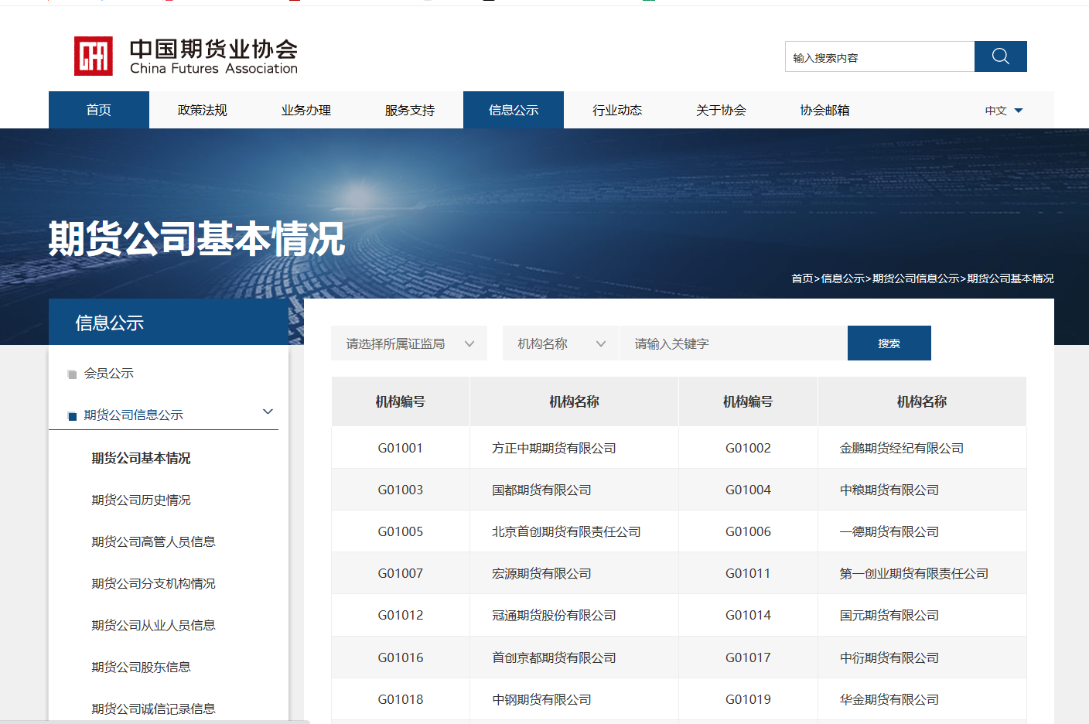
Task: Click institution code G01014
Action: (748, 615)
